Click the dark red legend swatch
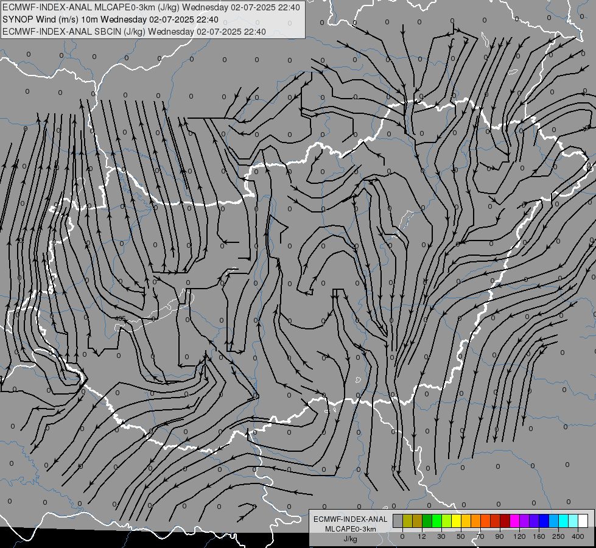 (505, 521)
